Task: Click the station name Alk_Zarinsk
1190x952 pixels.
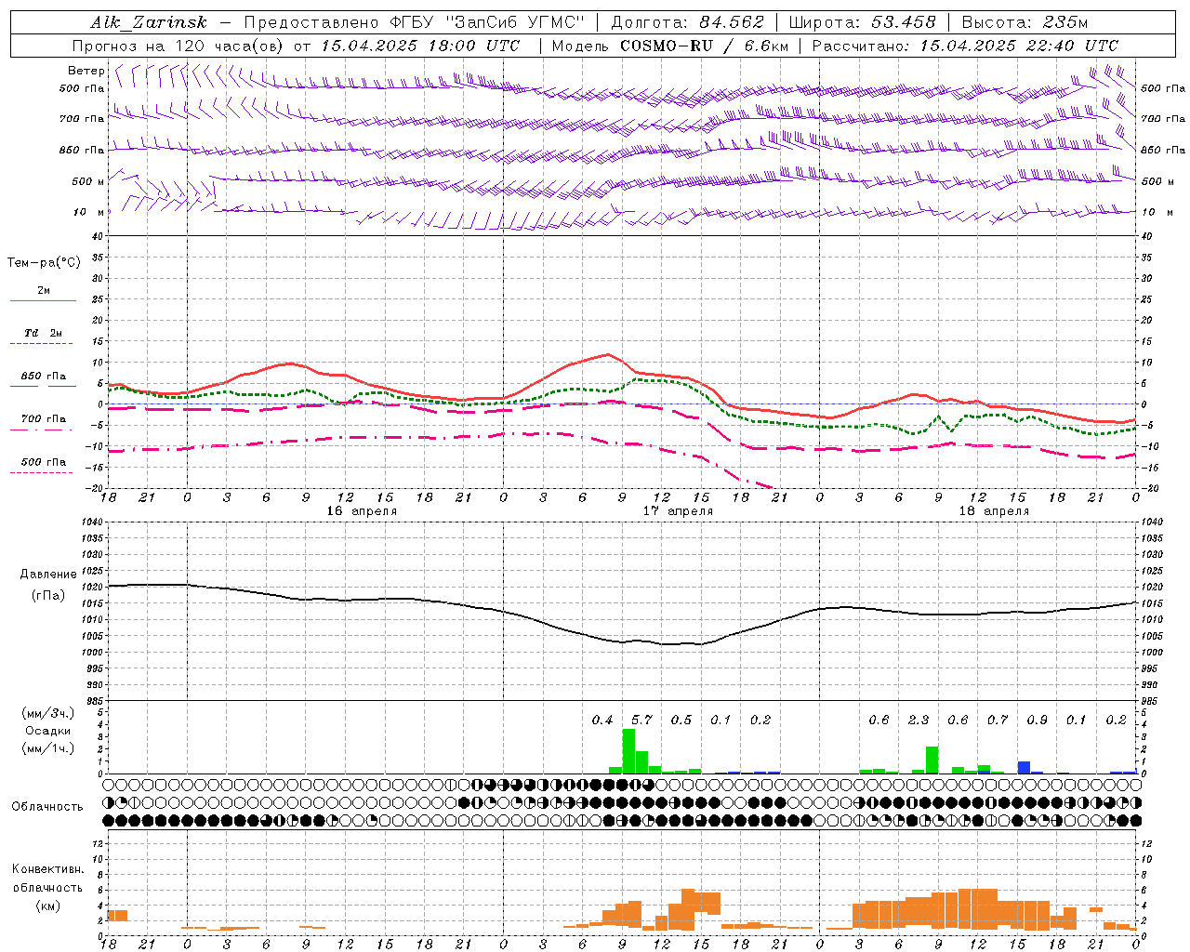Action: (149, 22)
